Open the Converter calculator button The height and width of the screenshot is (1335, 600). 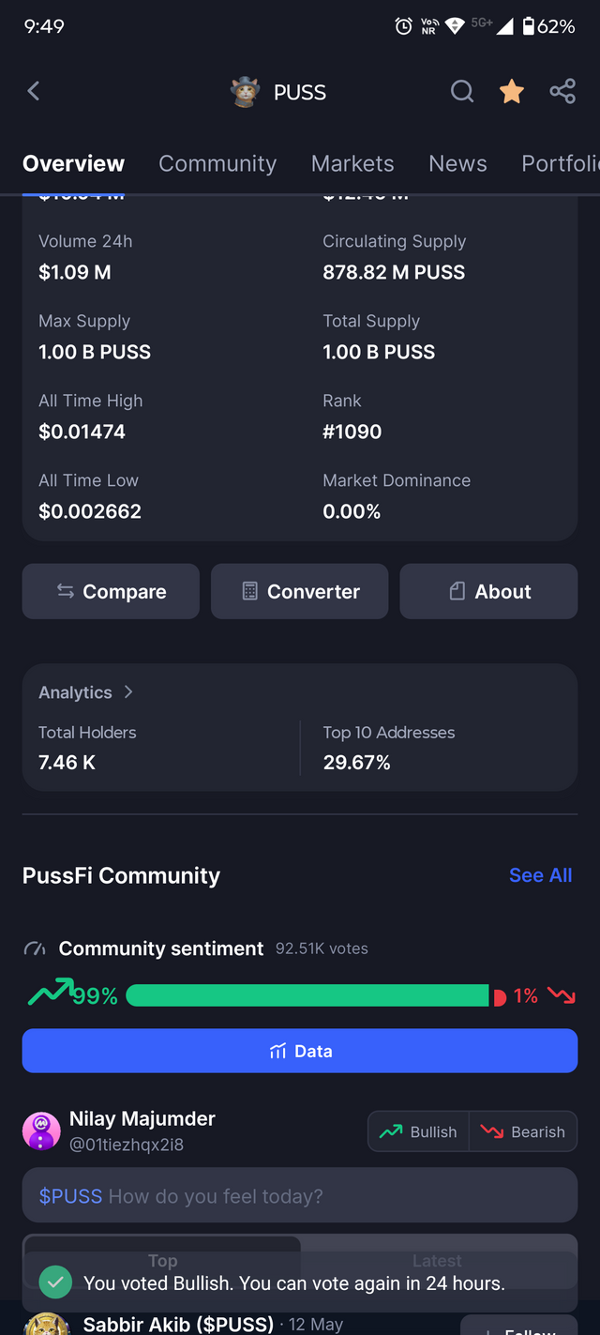click(299, 591)
